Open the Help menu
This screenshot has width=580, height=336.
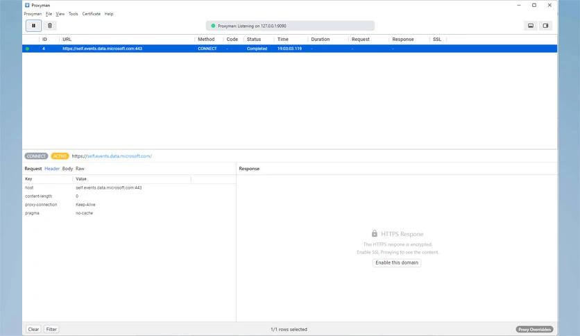point(109,14)
